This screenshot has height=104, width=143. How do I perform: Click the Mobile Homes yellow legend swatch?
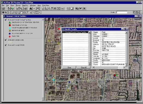(x=10, y=30)
